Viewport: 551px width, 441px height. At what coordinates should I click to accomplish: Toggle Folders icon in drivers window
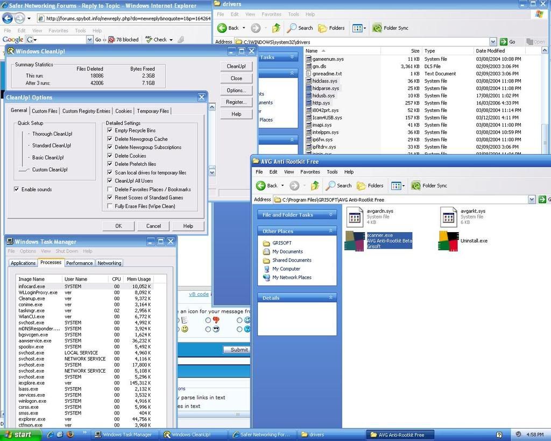tap(323, 28)
